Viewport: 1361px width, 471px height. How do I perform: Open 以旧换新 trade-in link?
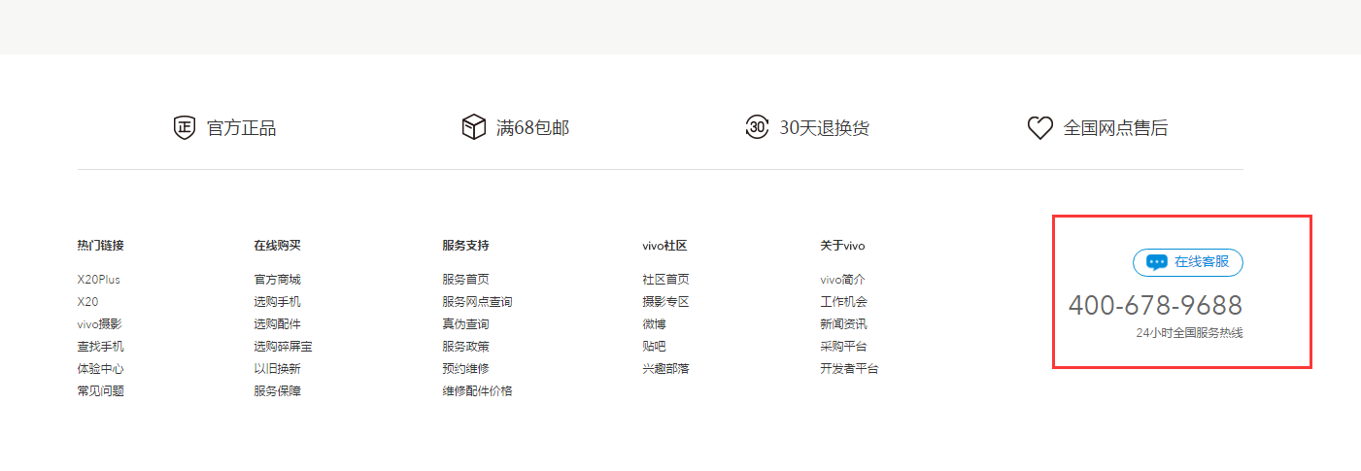coord(278,369)
